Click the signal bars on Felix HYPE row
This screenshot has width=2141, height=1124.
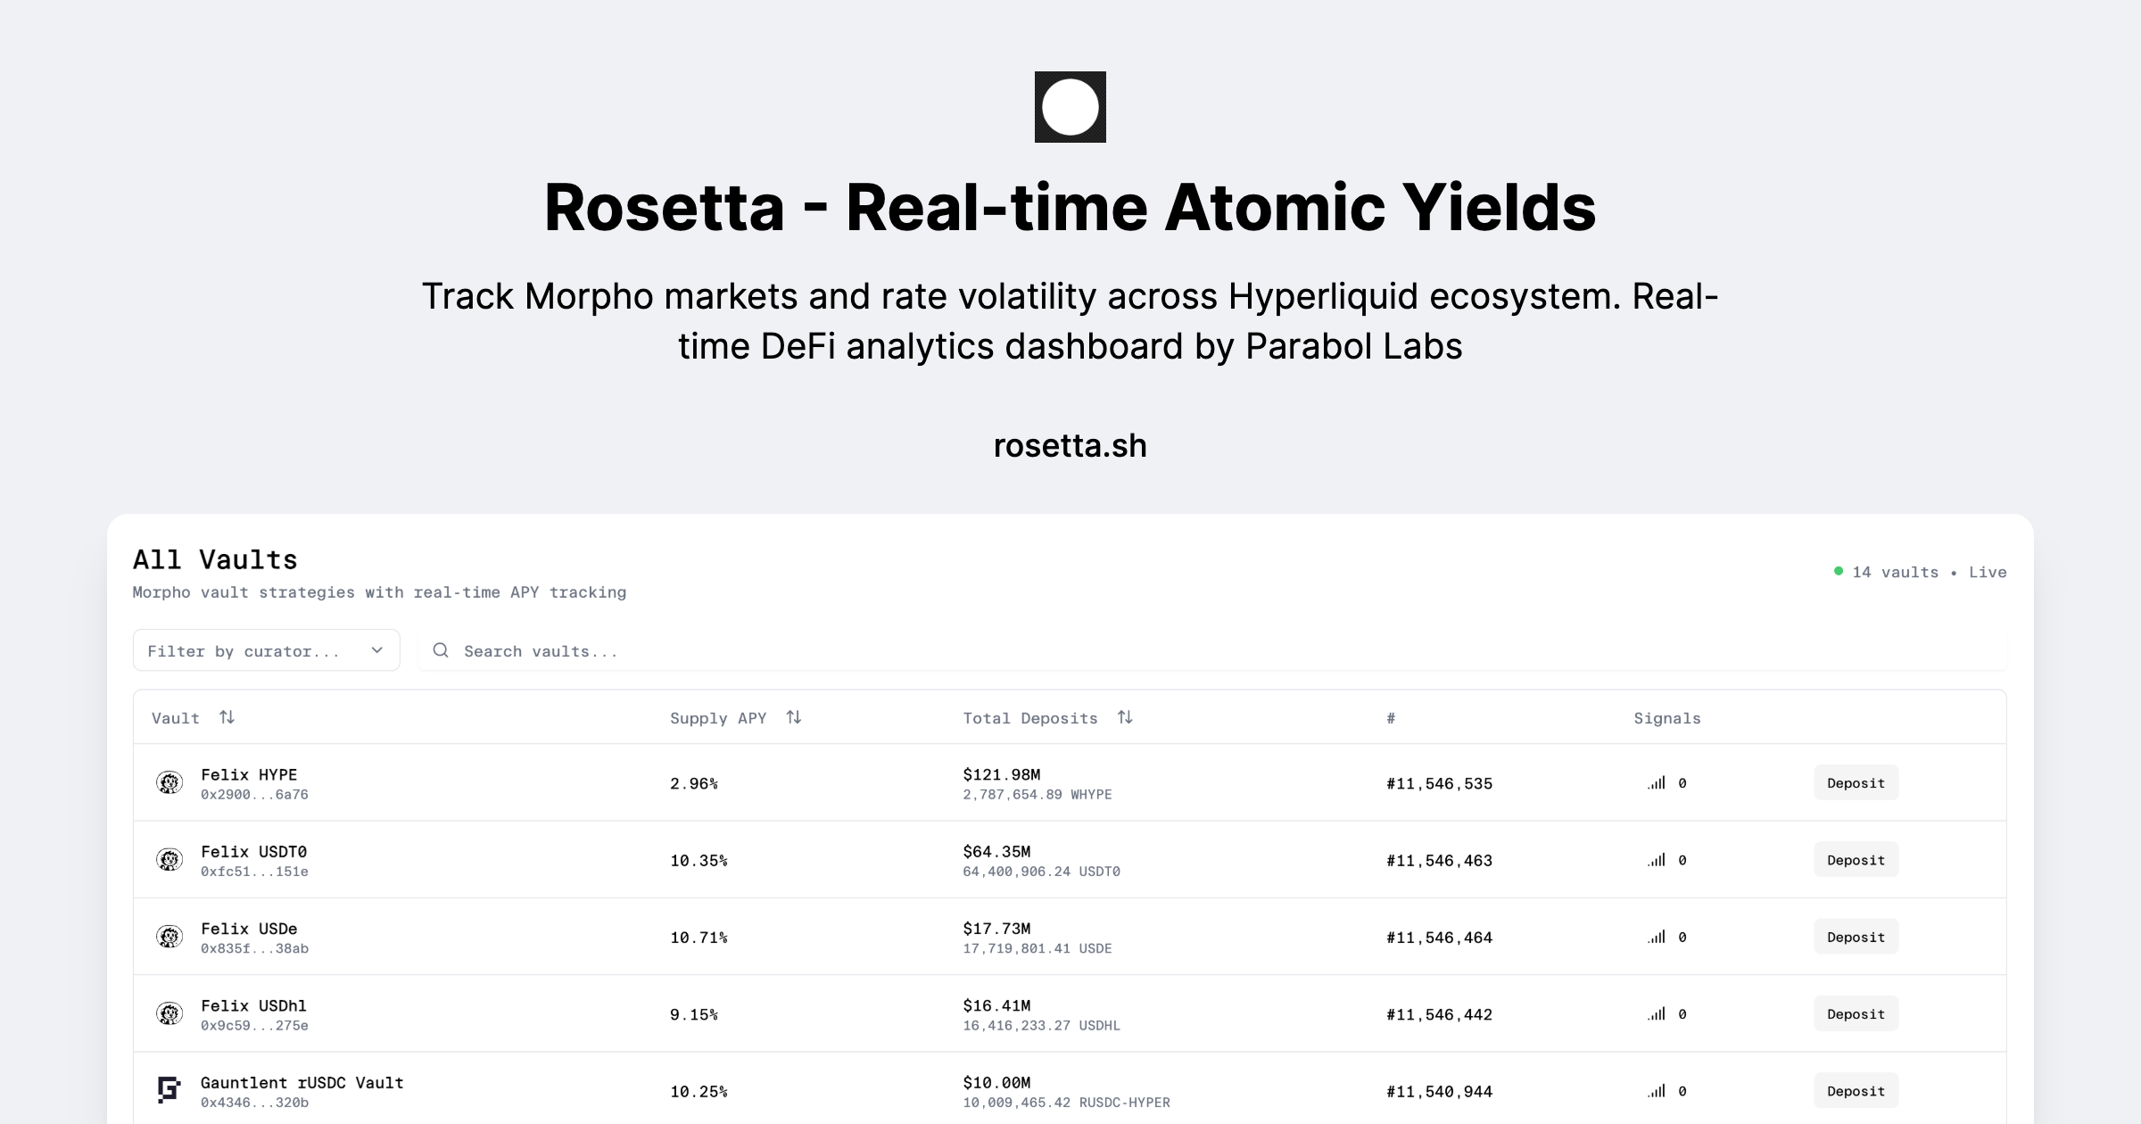pos(1657,782)
